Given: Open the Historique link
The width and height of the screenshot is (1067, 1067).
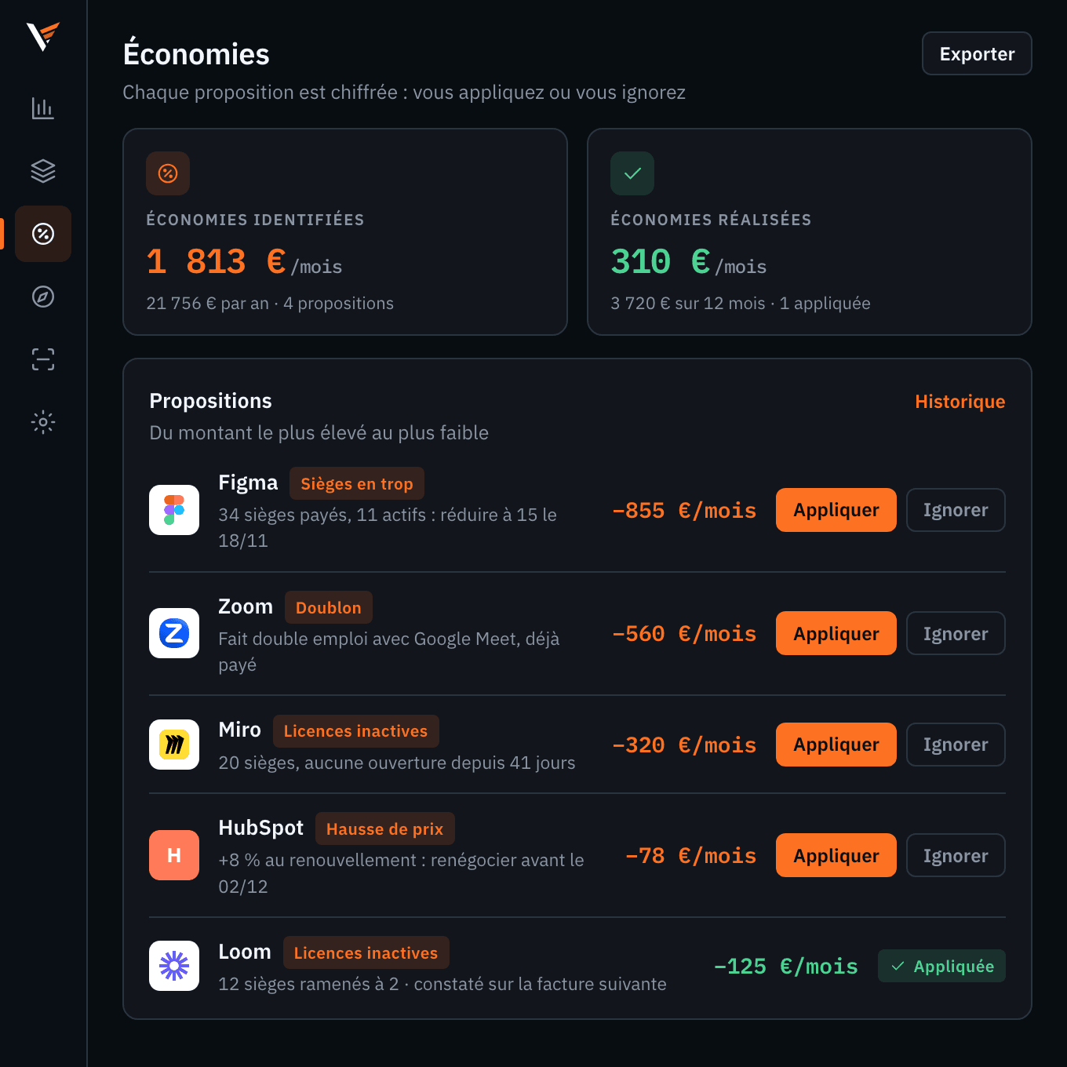Looking at the screenshot, I should pyautogui.click(x=960, y=402).
